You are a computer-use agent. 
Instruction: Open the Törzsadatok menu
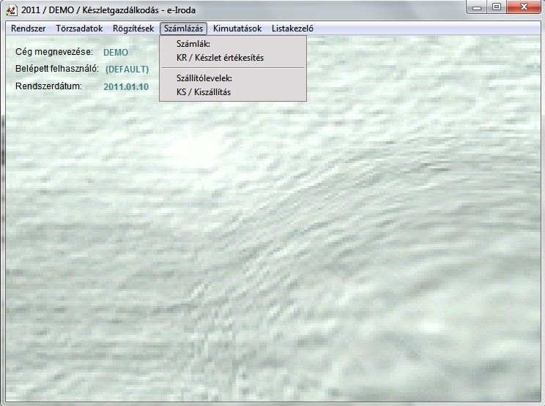(79, 29)
